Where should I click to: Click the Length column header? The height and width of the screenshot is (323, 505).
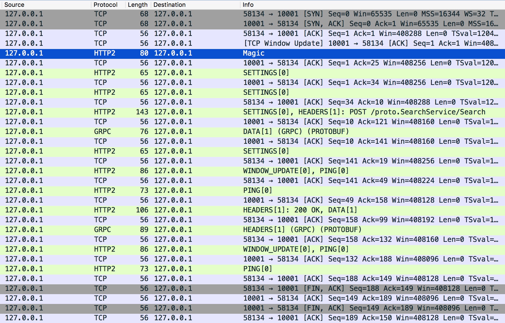click(x=137, y=5)
